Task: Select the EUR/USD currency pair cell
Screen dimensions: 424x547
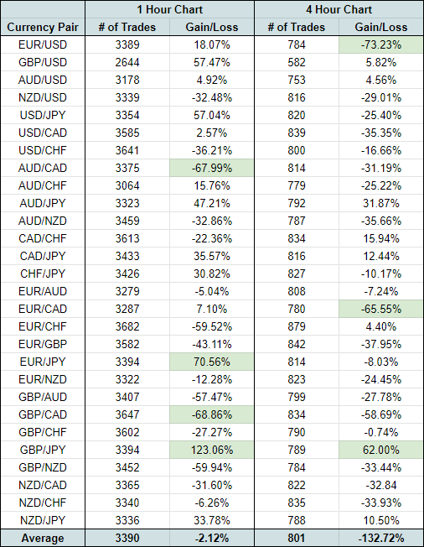Action: [x=43, y=44]
